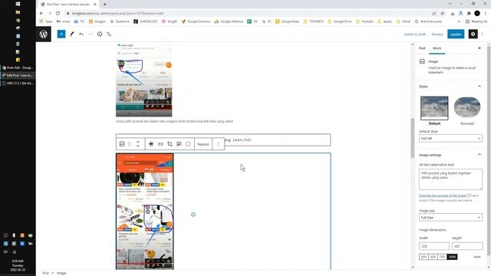The height and width of the screenshot is (276, 491).
Task: Open the Image size dropdown
Action: click(450, 218)
